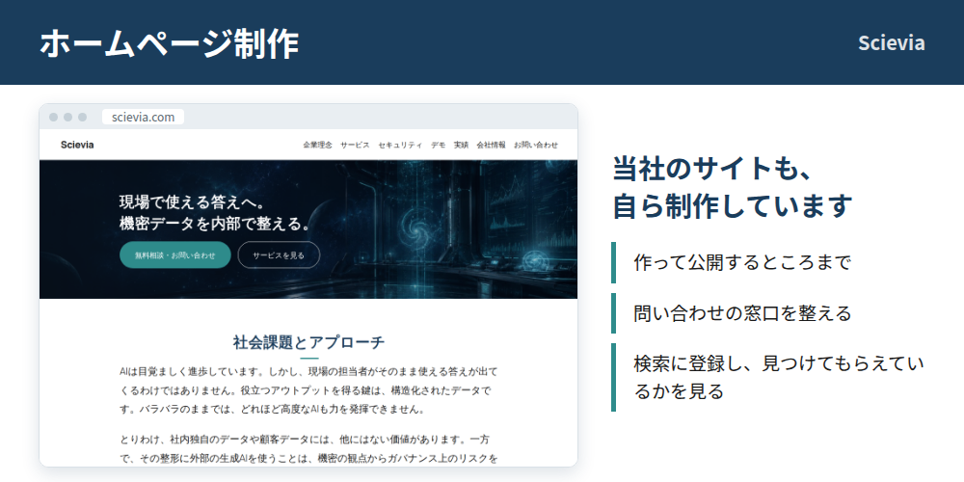Click the heading 当社のサイトも、自ら制作しています

[x=733, y=188]
